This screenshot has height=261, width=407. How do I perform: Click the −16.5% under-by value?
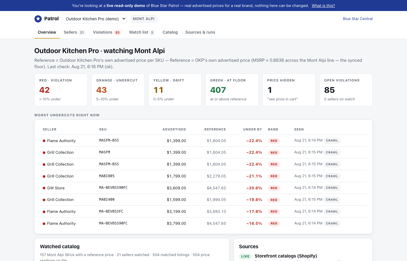coord(254,224)
